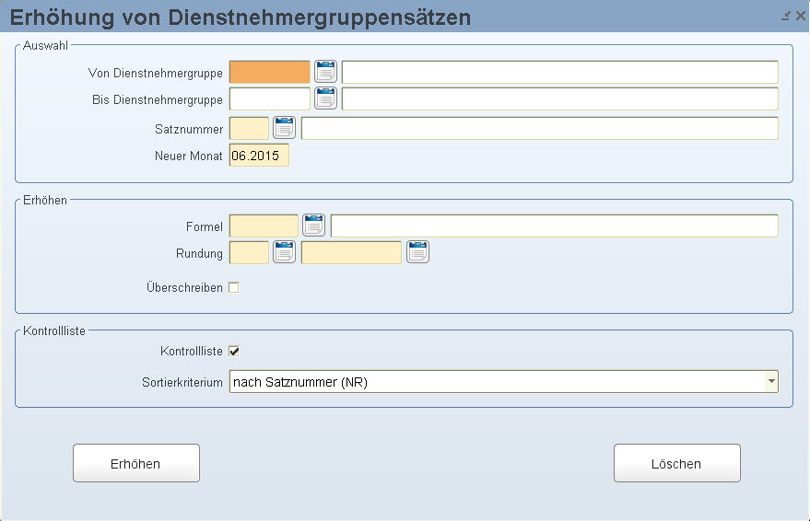Click the short Rundung code field

[249, 252]
